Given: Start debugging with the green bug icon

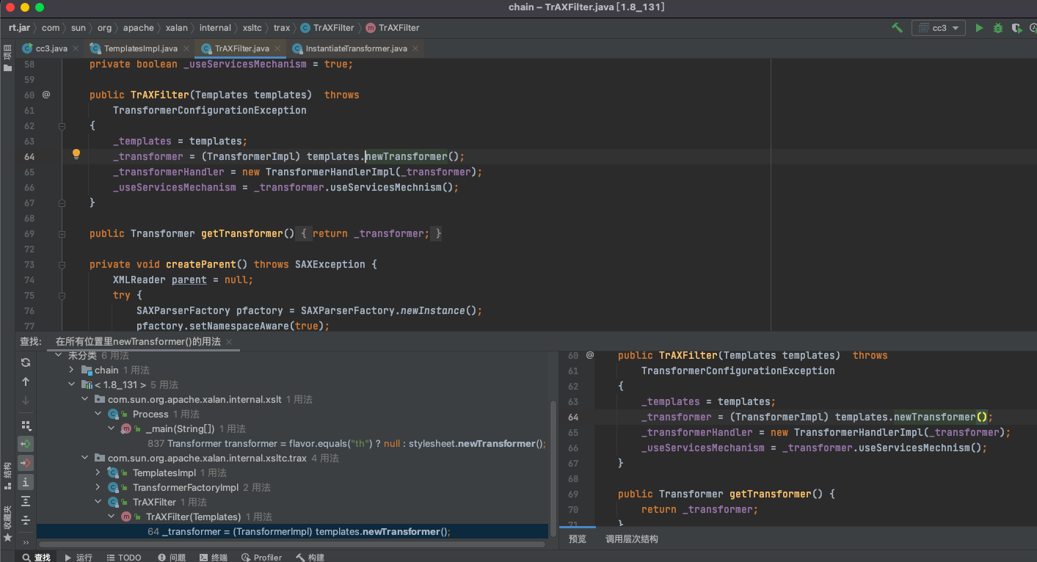Looking at the screenshot, I should click(997, 28).
